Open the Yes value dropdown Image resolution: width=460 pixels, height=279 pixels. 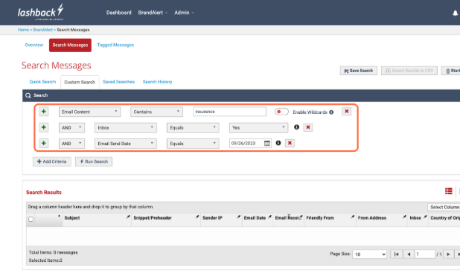click(258, 128)
